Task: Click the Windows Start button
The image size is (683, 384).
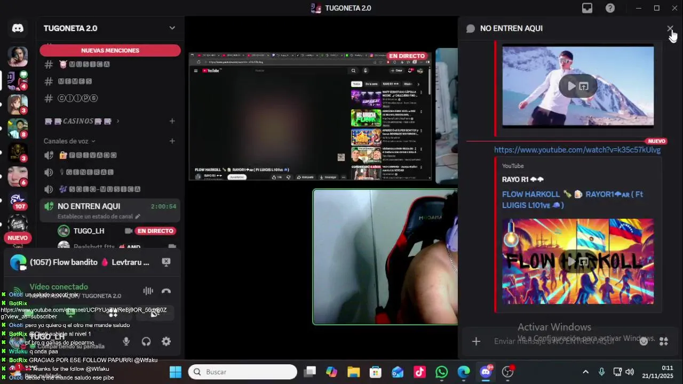Action: [176, 372]
